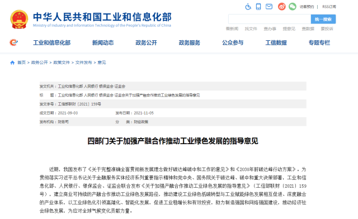Click the 统一搜索 search button

click(323, 19)
